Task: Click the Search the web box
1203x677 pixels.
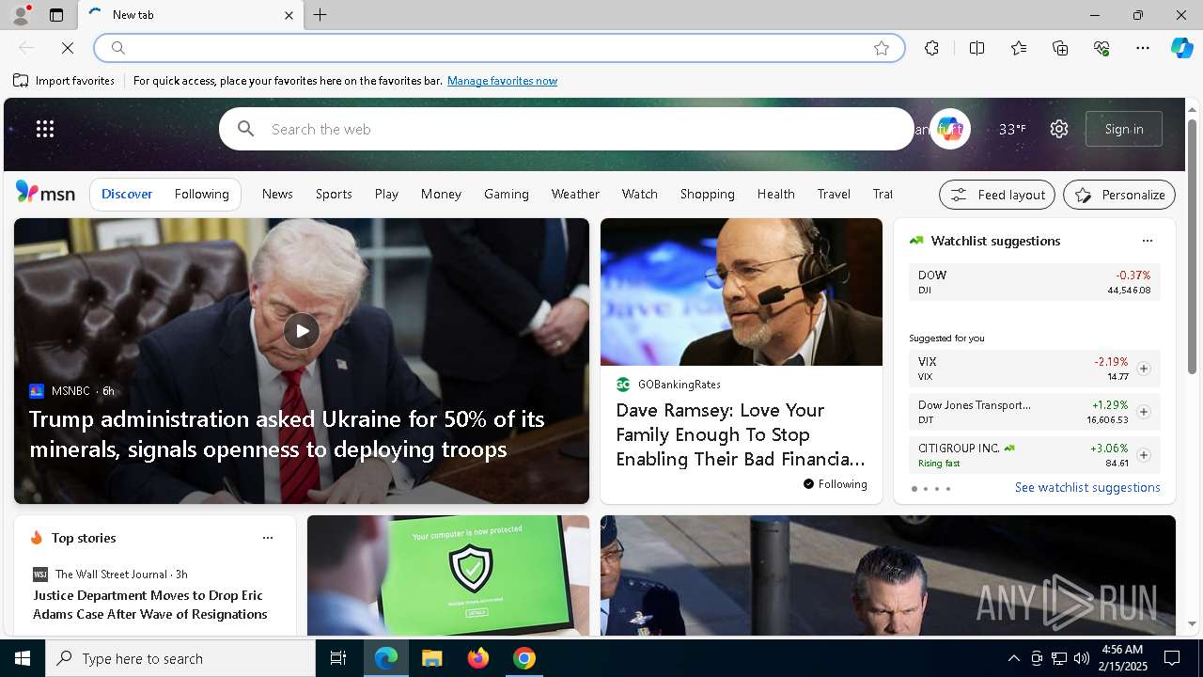Action: 566,129
